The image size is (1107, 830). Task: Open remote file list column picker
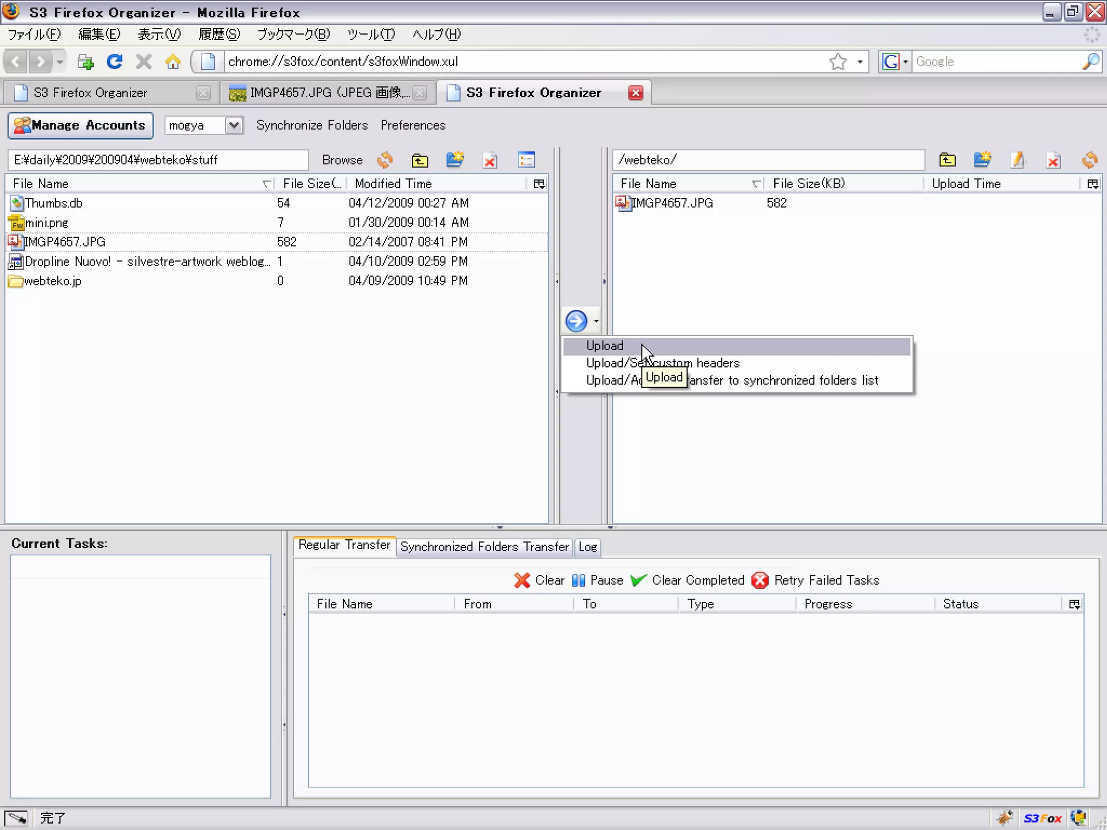tap(1092, 184)
